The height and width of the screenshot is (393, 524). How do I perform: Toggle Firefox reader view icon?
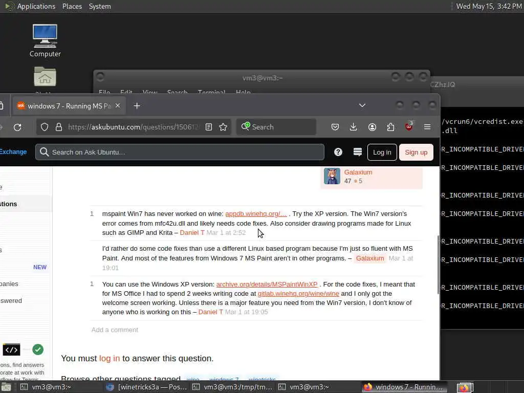[209, 127]
